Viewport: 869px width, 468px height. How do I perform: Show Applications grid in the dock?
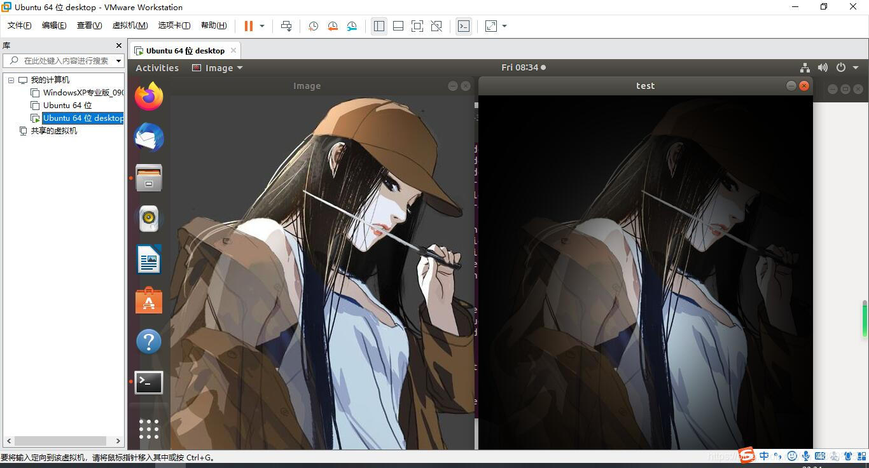click(149, 429)
